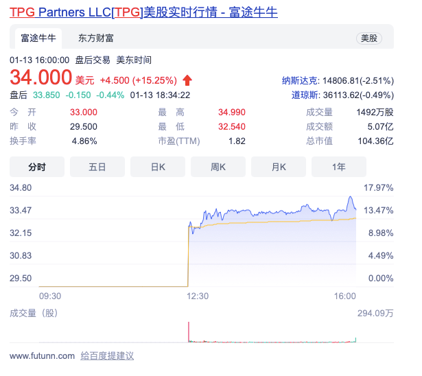Click the 总市值 value 104.36亿

(375, 141)
